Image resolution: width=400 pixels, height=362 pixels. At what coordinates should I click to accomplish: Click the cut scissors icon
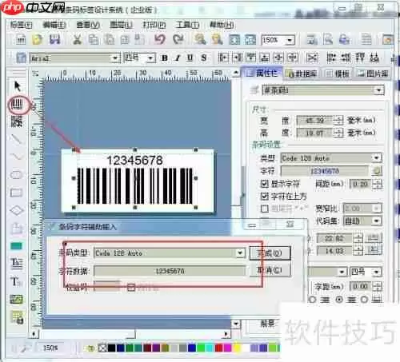[x=77, y=40]
